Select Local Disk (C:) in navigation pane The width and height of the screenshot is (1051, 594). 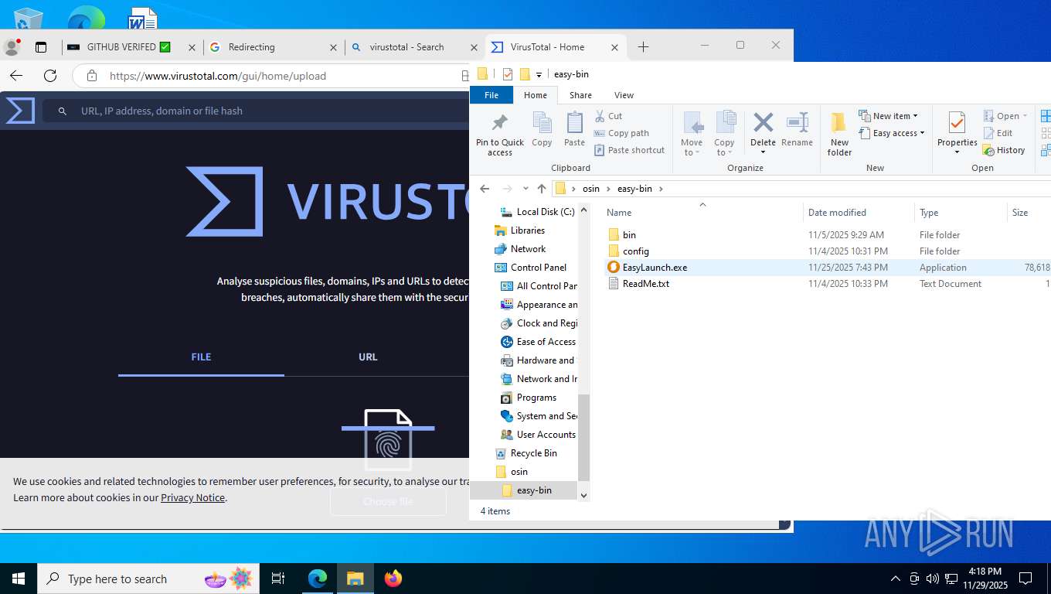coord(545,212)
